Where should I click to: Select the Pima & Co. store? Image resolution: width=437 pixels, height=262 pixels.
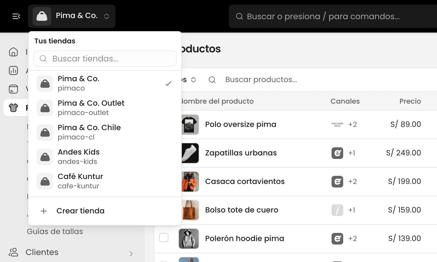coord(105,83)
